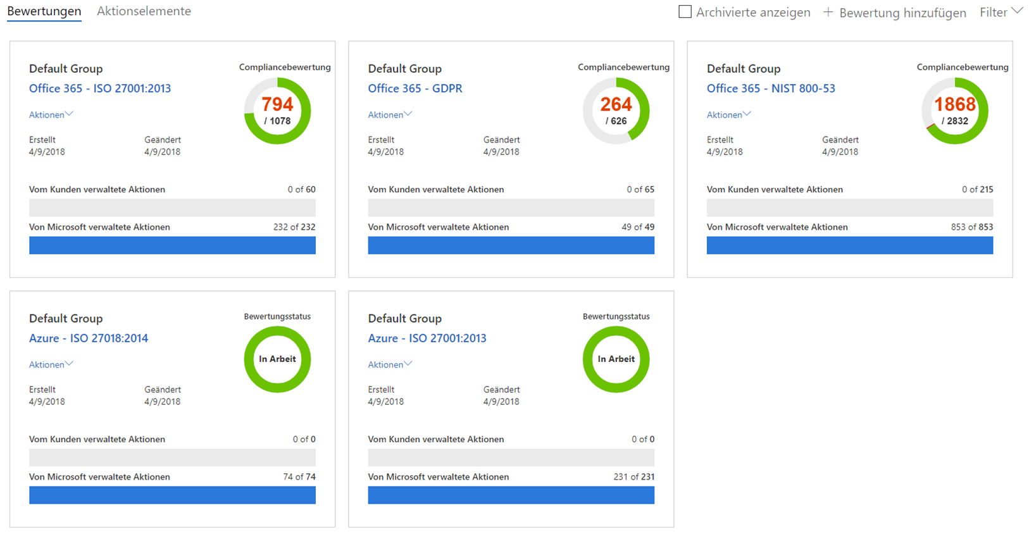Click the 232 of 232 Microsoft actions bar
The width and height of the screenshot is (1029, 534).
172,245
